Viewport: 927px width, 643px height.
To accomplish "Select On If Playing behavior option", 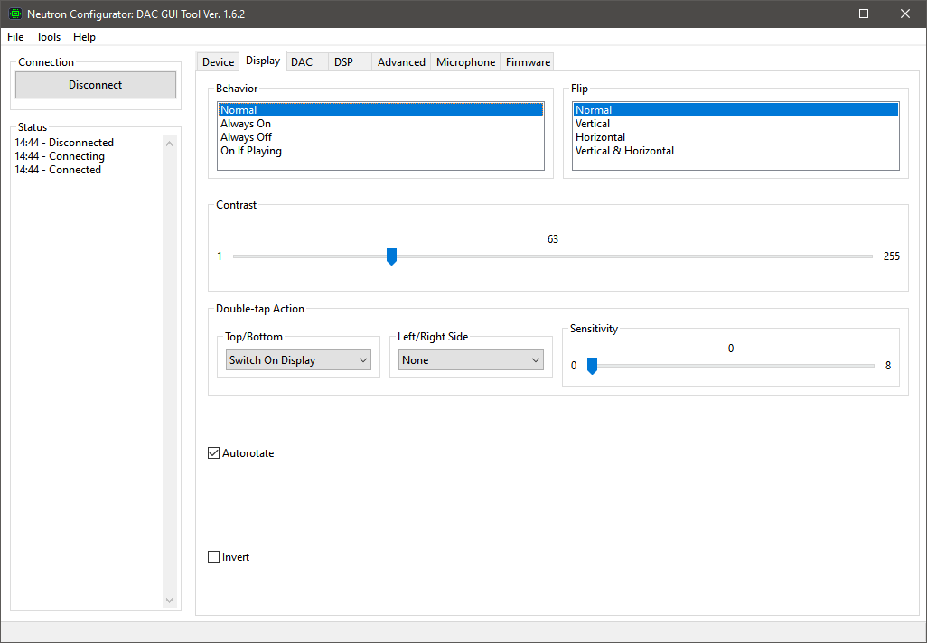I will pos(251,151).
